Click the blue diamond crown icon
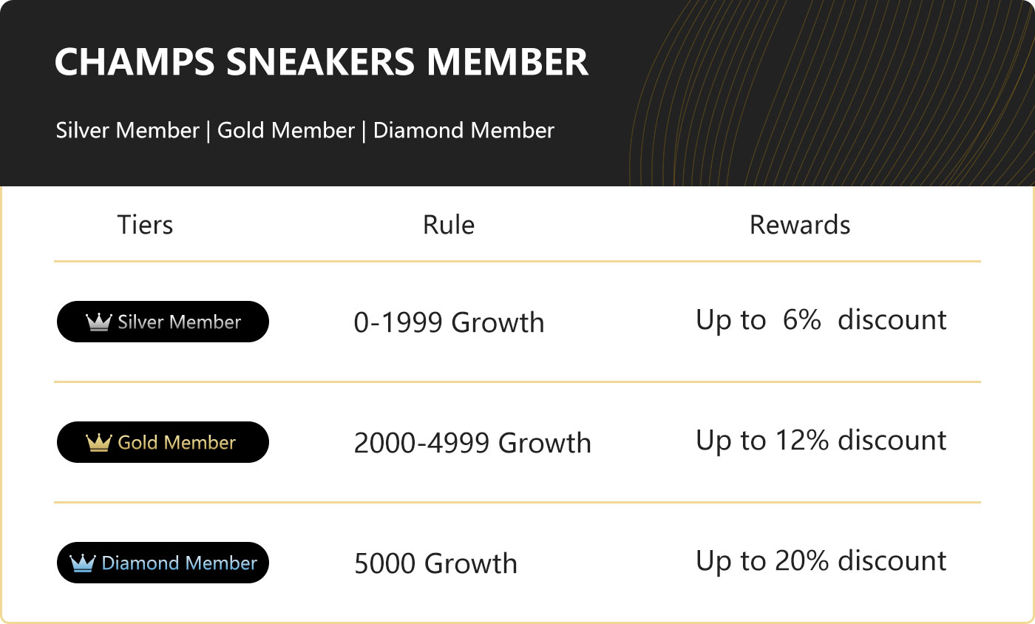Viewport: 1035px width, 624px height. [83, 563]
